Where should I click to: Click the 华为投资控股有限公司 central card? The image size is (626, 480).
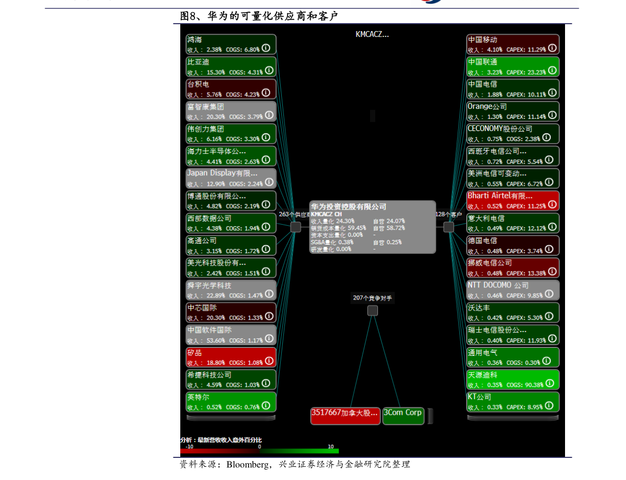(373, 227)
